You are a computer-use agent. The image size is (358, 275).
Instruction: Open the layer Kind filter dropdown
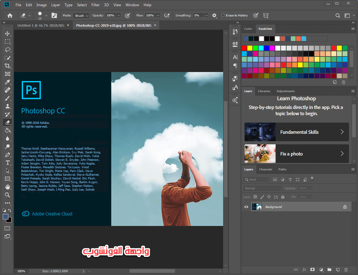click(256, 179)
